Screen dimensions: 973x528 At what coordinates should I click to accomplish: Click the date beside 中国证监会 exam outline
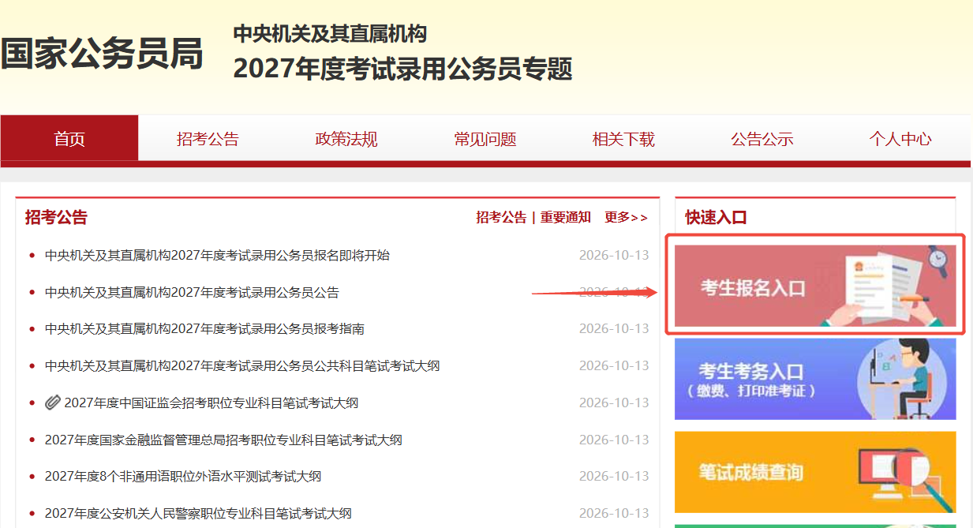[x=614, y=403]
